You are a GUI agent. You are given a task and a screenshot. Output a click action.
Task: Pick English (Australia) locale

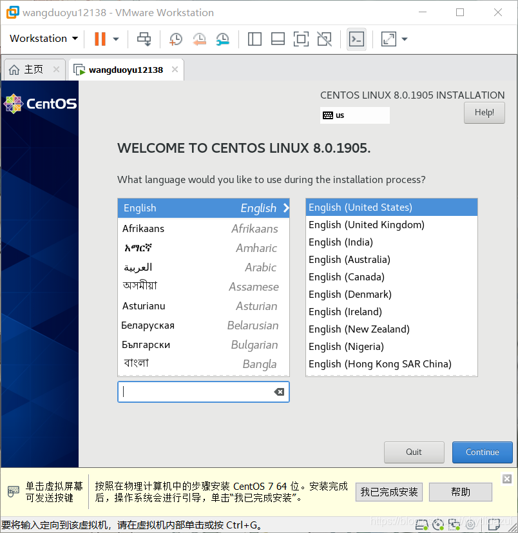[x=392, y=259]
